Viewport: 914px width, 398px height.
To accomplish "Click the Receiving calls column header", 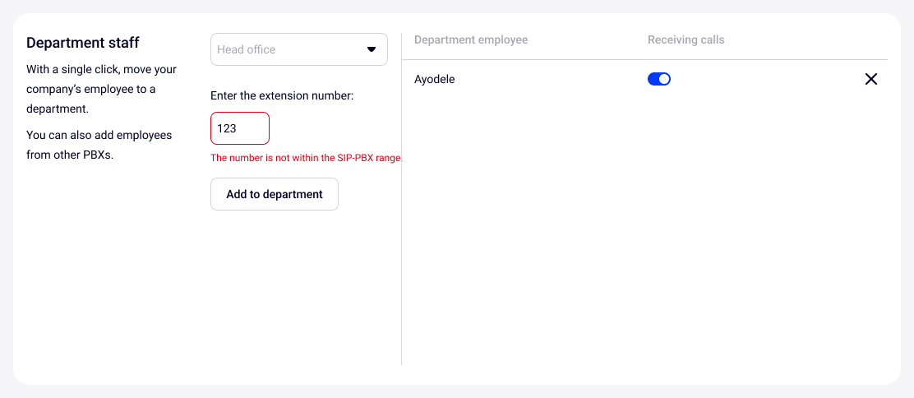I will tap(685, 39).
